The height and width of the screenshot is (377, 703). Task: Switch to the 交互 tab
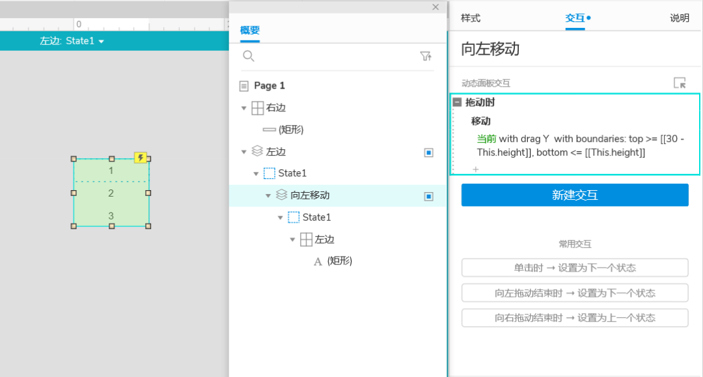click(x=575, y=18)
